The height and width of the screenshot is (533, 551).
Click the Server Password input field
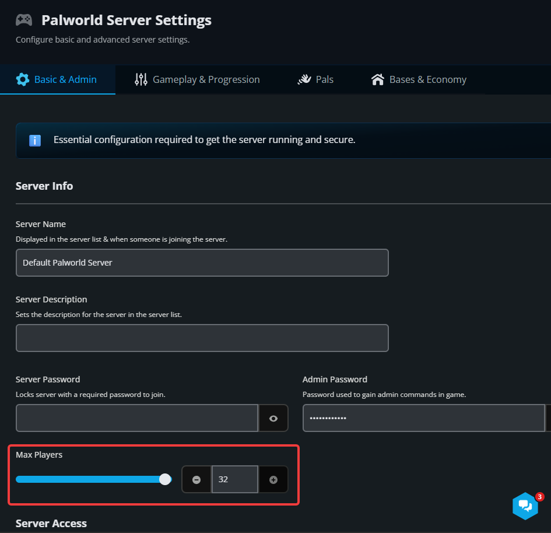point(137,419)
